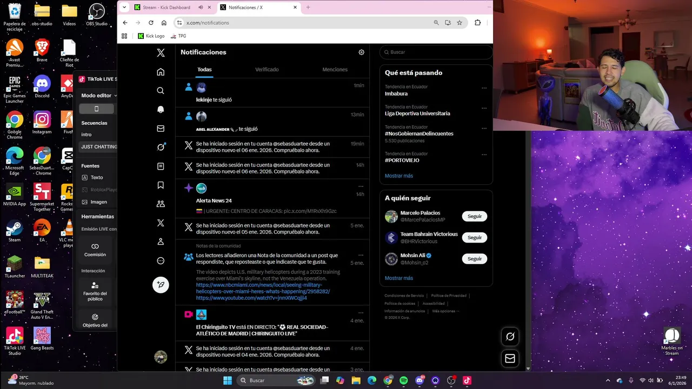
Task: Open the youtube.com link in community note
Action: [x=251, y=298]
